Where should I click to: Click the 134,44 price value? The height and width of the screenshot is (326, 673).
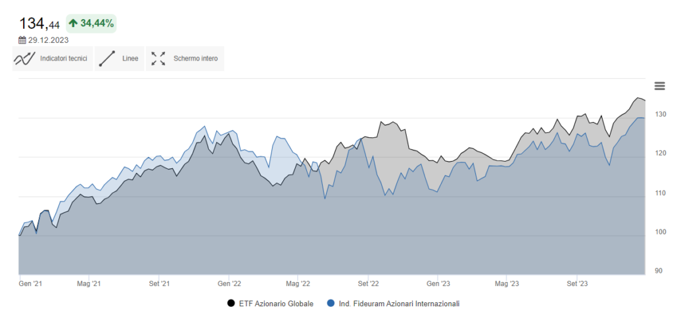click(x=39, y=24)
